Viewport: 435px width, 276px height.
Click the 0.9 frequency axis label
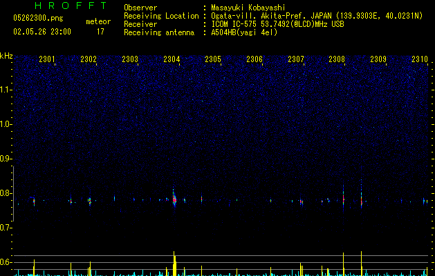6,159
